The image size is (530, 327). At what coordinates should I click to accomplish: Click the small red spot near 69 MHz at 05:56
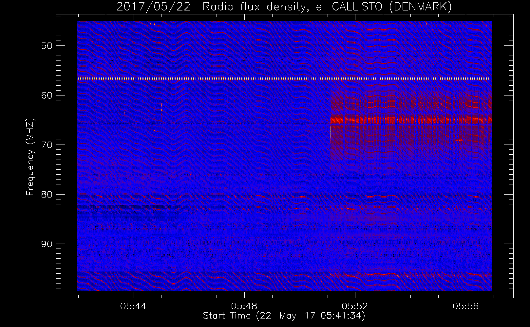[x=459, y=140]
